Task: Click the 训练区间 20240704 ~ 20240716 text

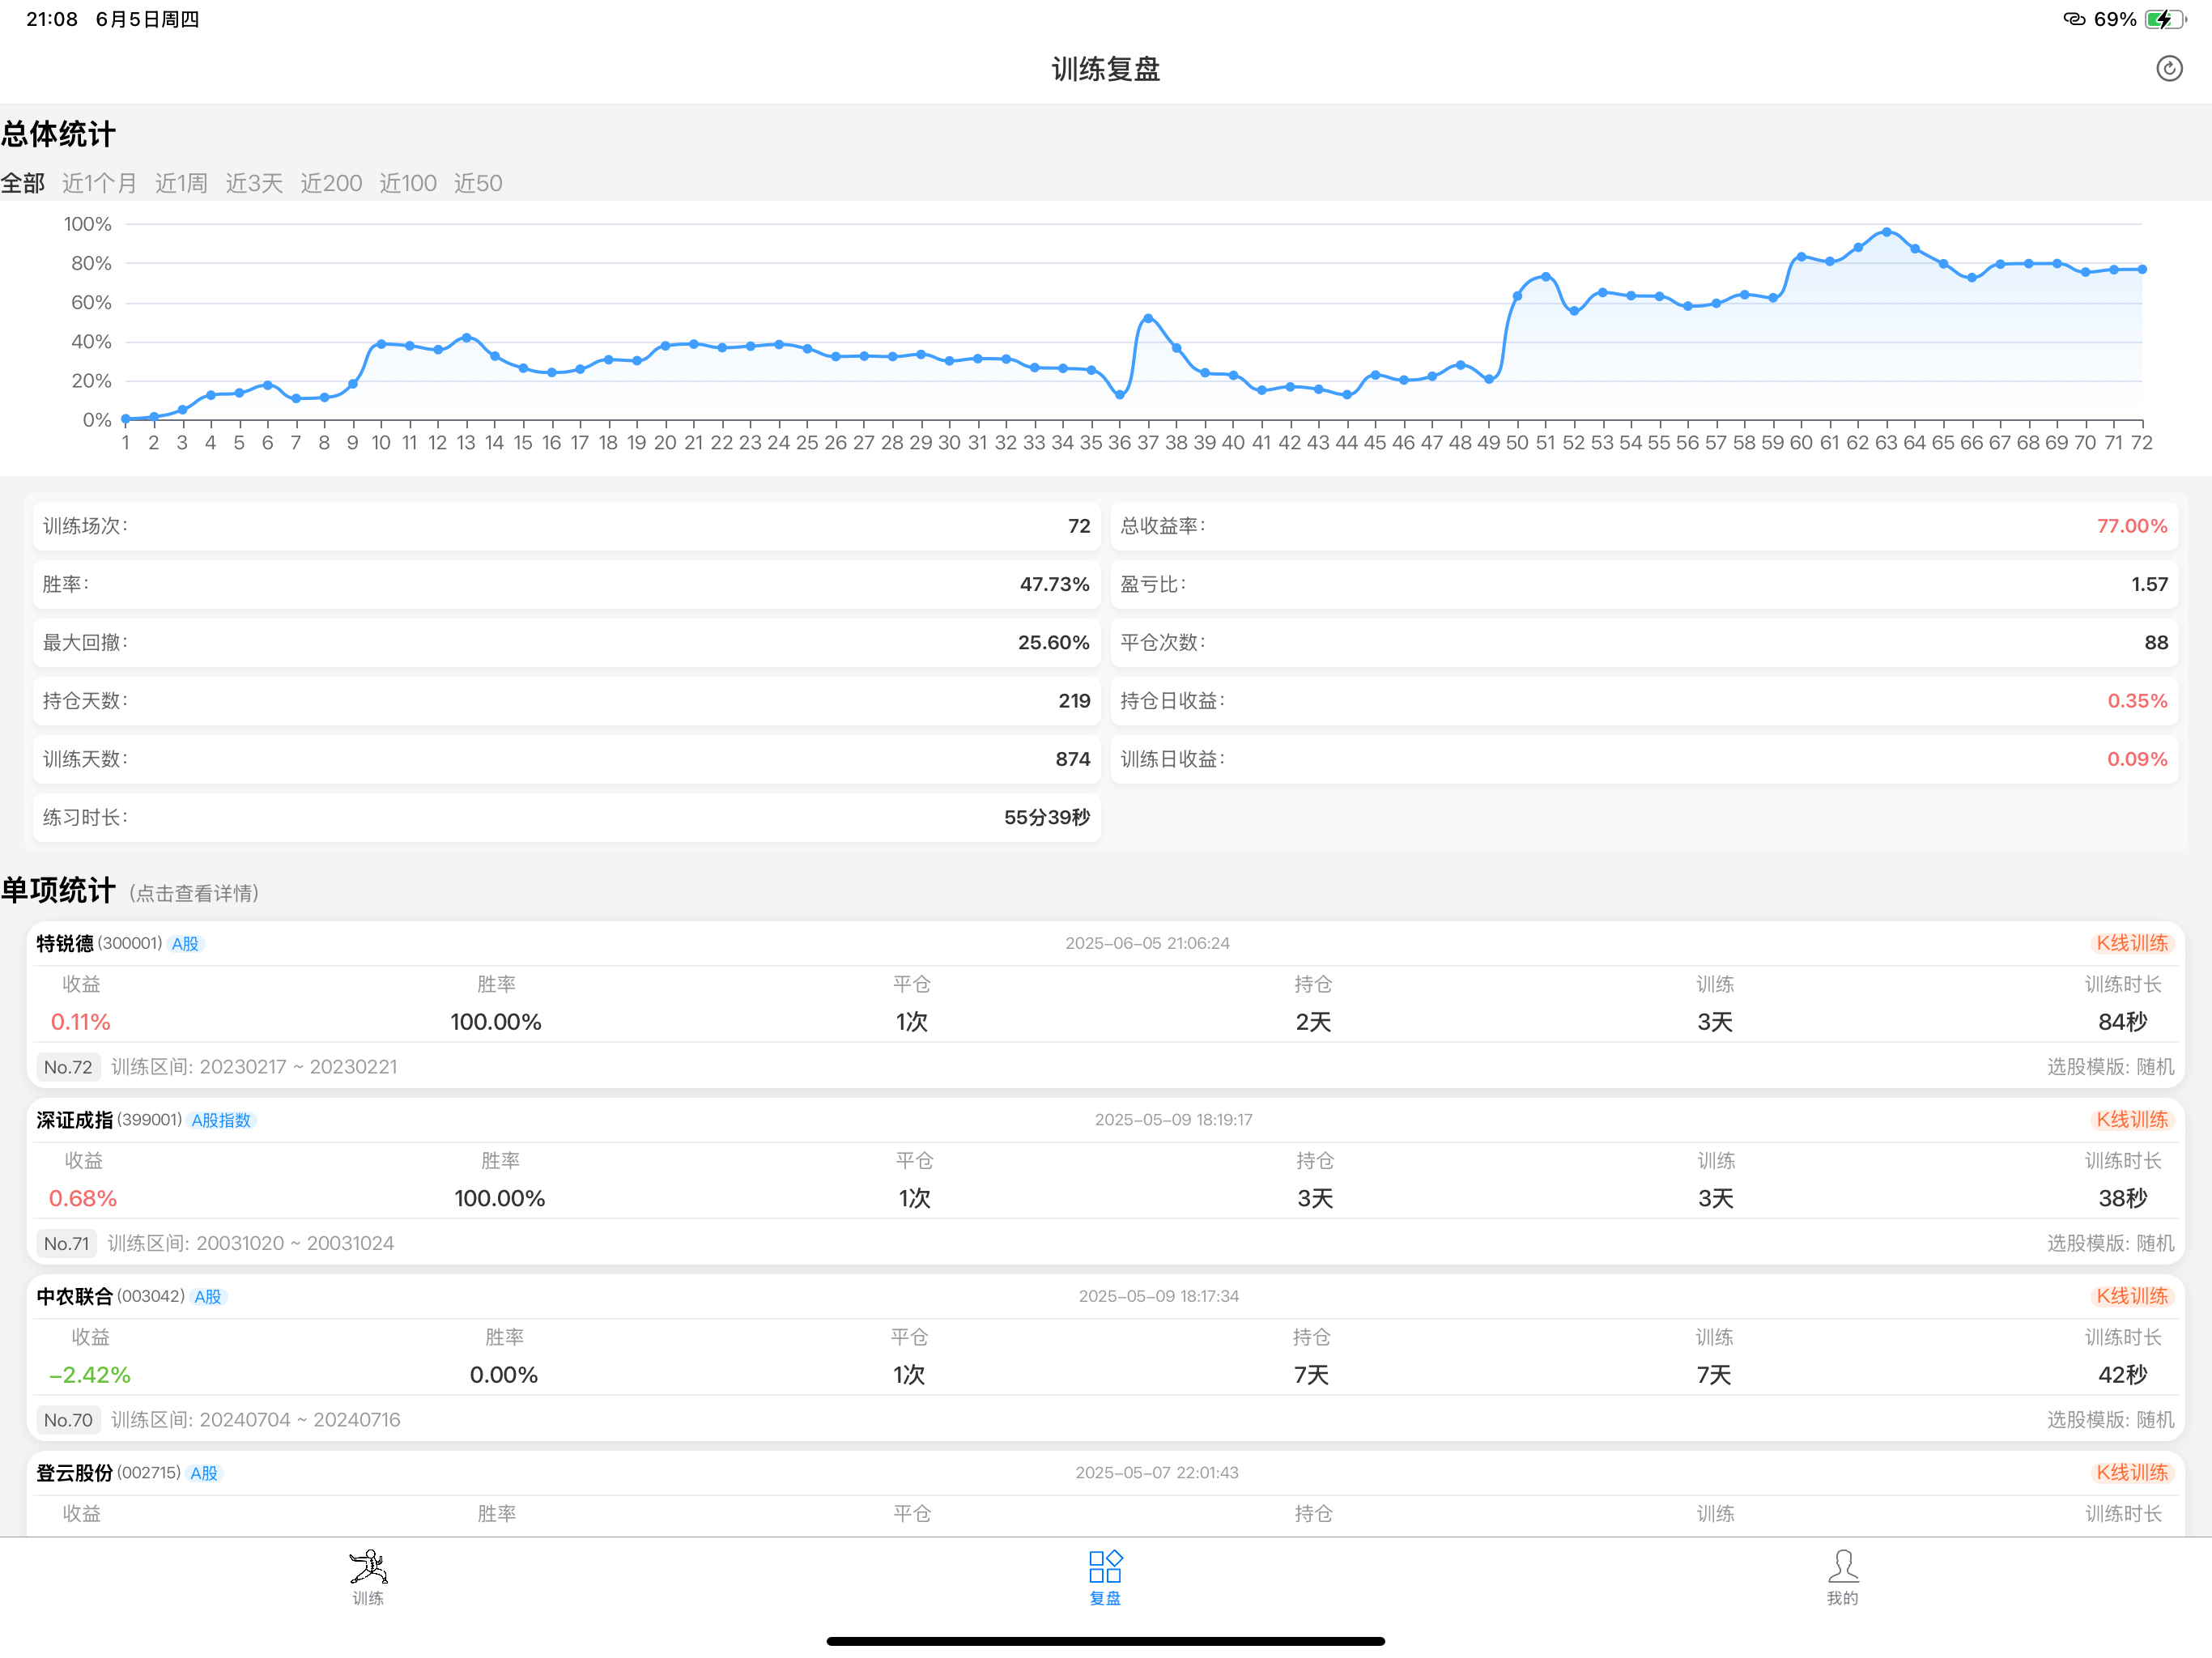Action: [256, 1420]
